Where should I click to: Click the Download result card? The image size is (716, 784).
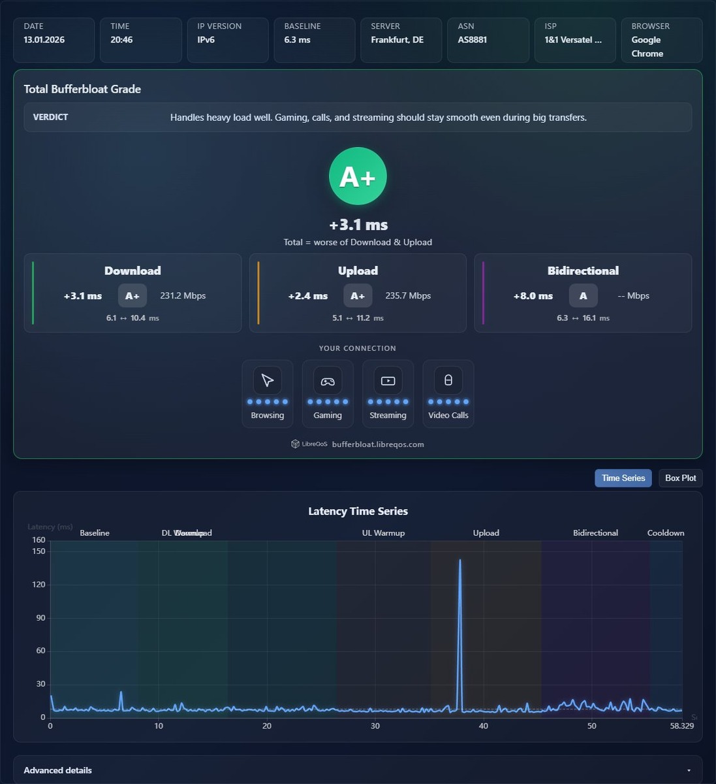tap(132, 293)
